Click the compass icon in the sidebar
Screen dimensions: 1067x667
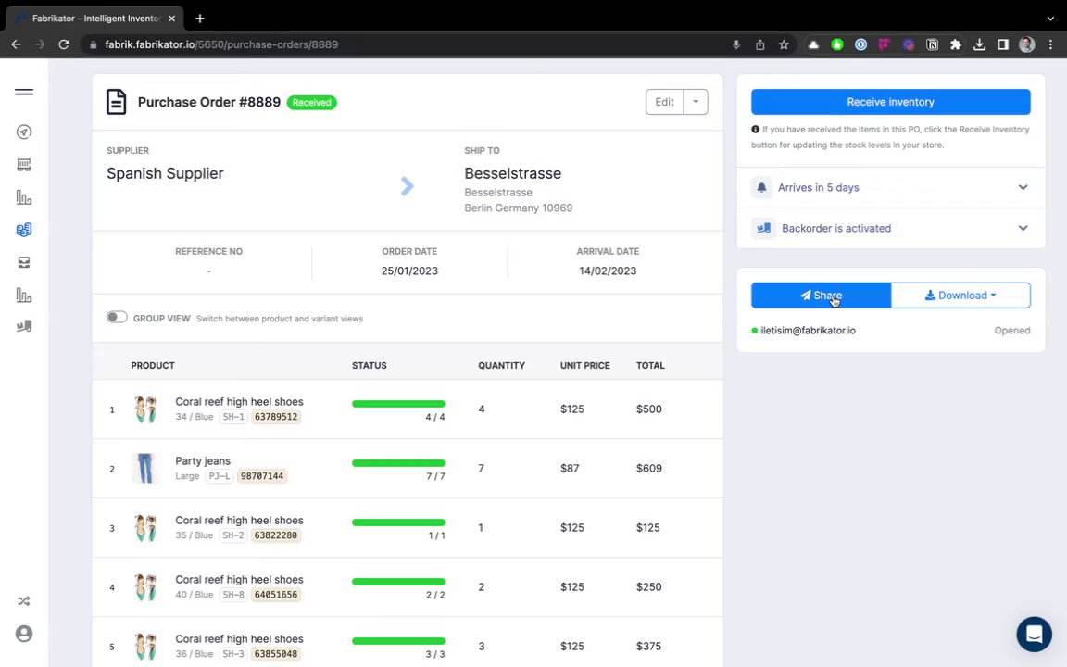(24, 132)
